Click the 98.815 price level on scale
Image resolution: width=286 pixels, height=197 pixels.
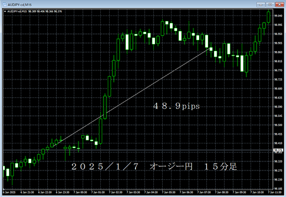278,61
